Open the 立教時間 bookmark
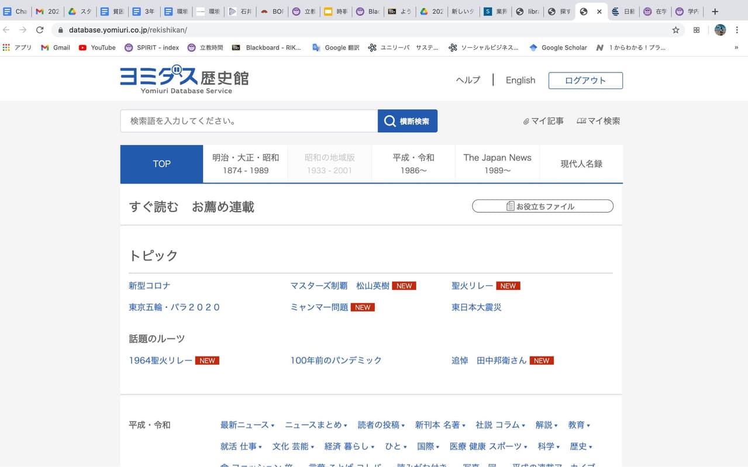748x467 pixels. [x=206, y=47]
